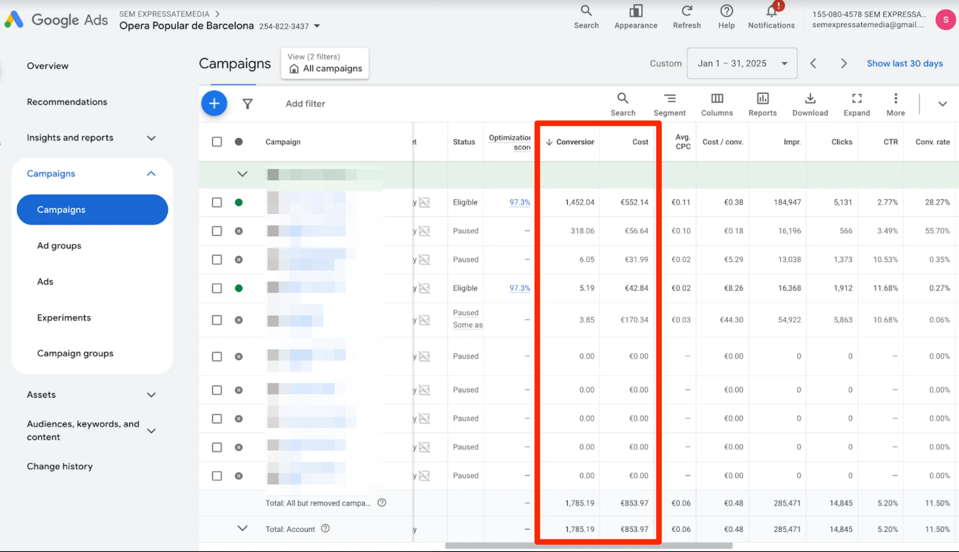Click the filter funnel icon
This screenshot has height=552, width=959.
[x=247, y=104]
